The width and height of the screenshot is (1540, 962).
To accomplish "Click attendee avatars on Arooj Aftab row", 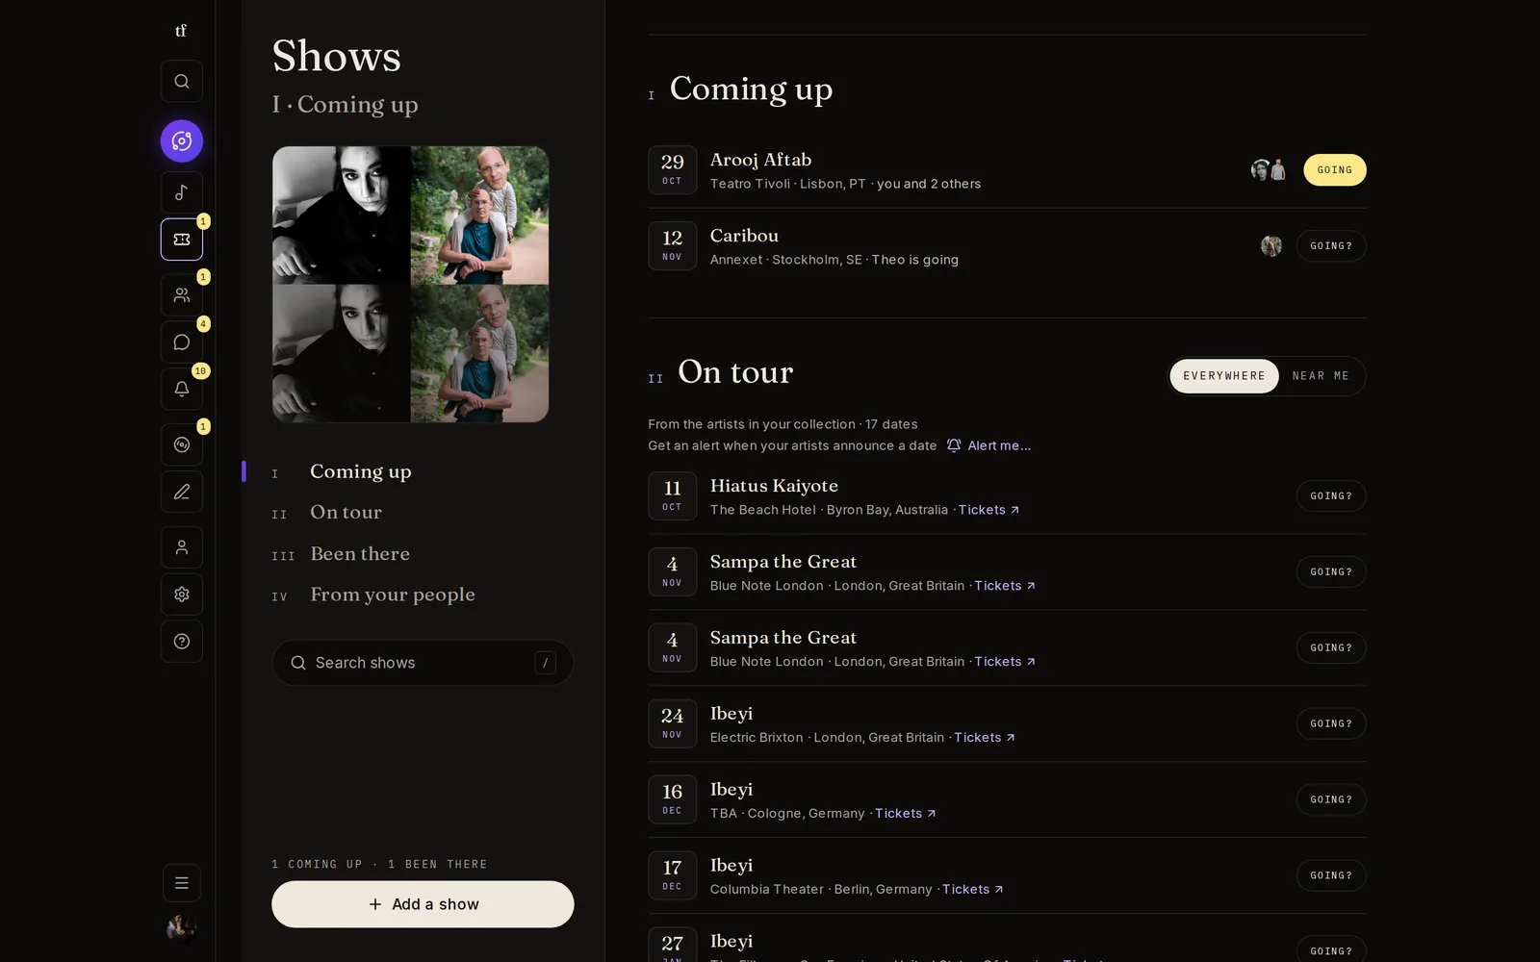I will coord(1269,170).
